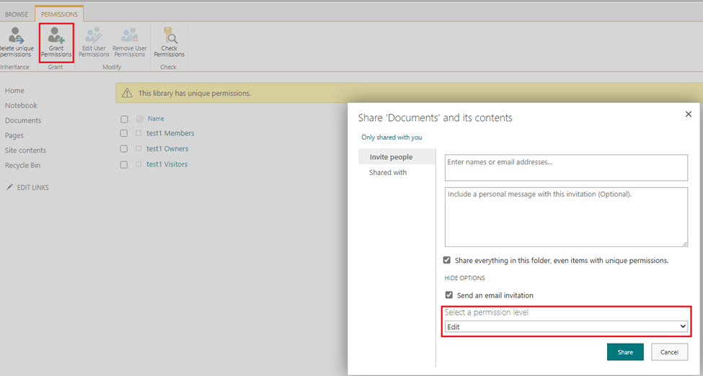This screenshot has width=703, height=376.
Task: Click the Edit User Permissions icon
Action: pos(94,35)
